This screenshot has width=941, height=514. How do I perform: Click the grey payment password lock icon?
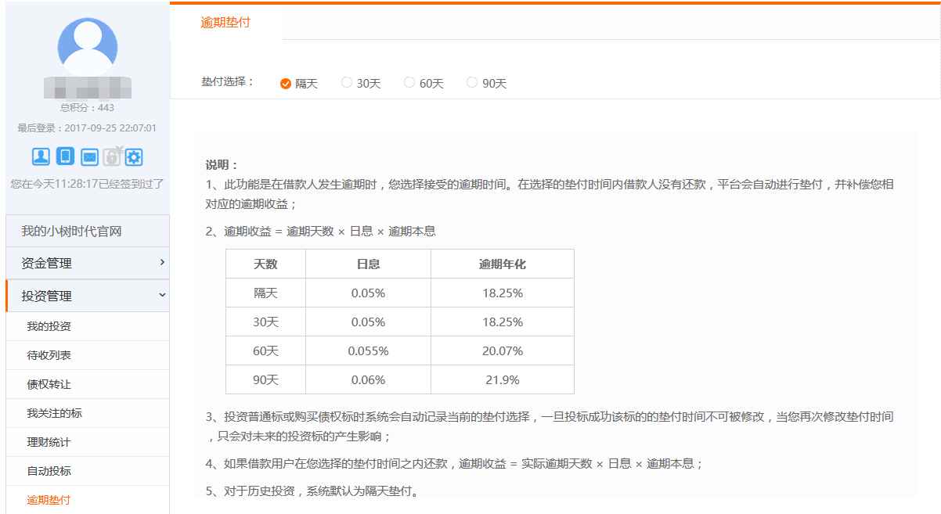(x=112, y=156)
